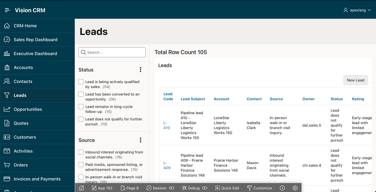This screenshot has width=376, height=192.
Task: Click the Sales Rep Dashboard gauge icon
Action: pyautogui.click(x=7, y=40)
